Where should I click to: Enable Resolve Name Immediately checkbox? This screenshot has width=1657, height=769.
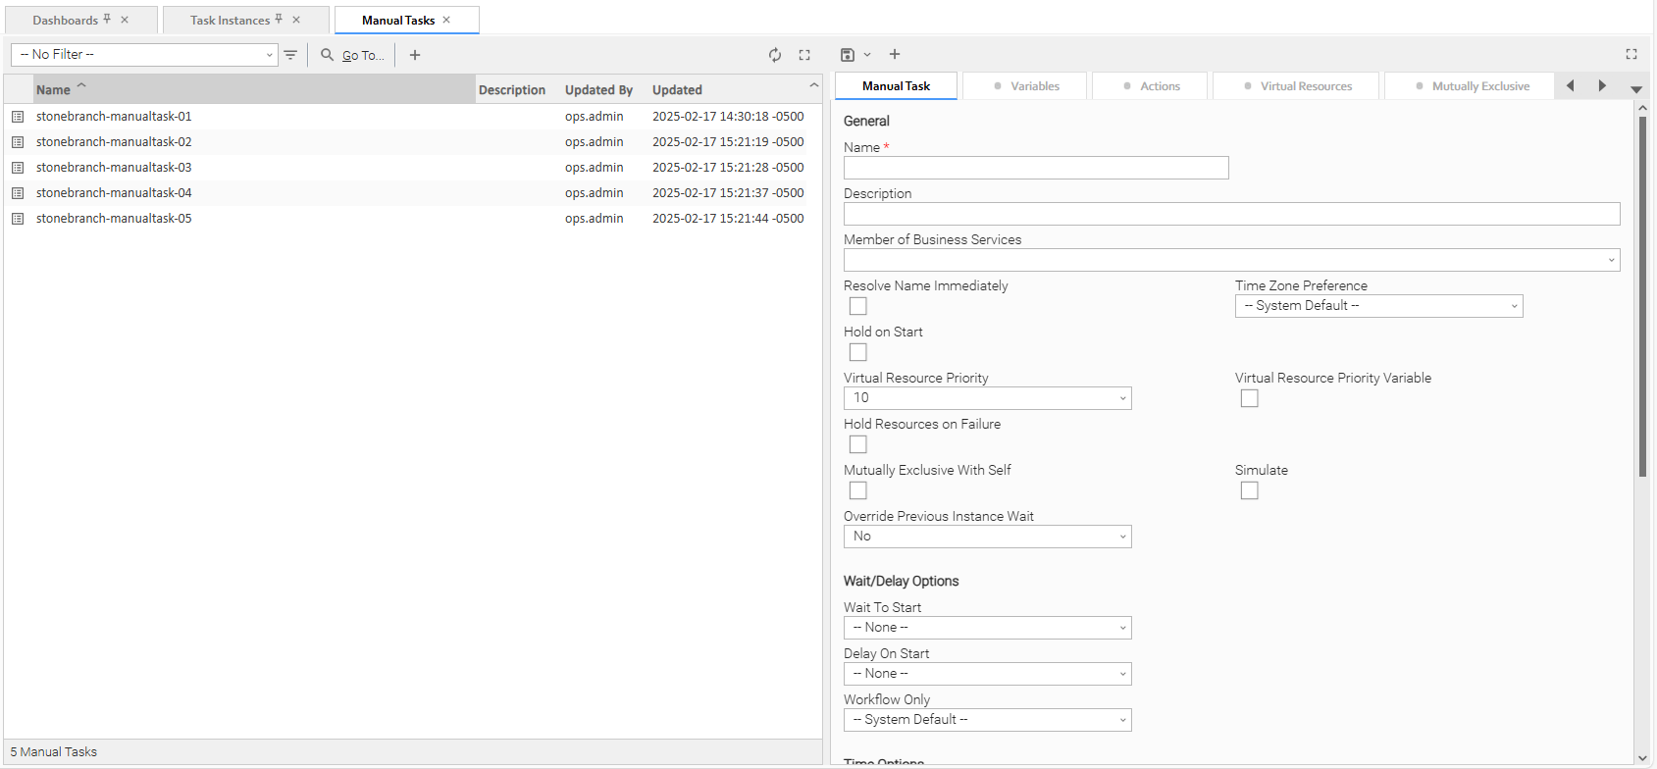(x=858, y=306)
